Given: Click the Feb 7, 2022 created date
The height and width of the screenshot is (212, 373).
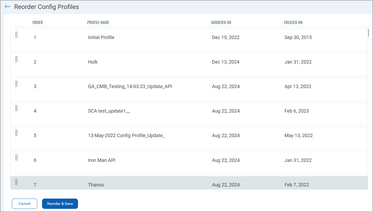Looking at the screenshot, I should (297, 185).
